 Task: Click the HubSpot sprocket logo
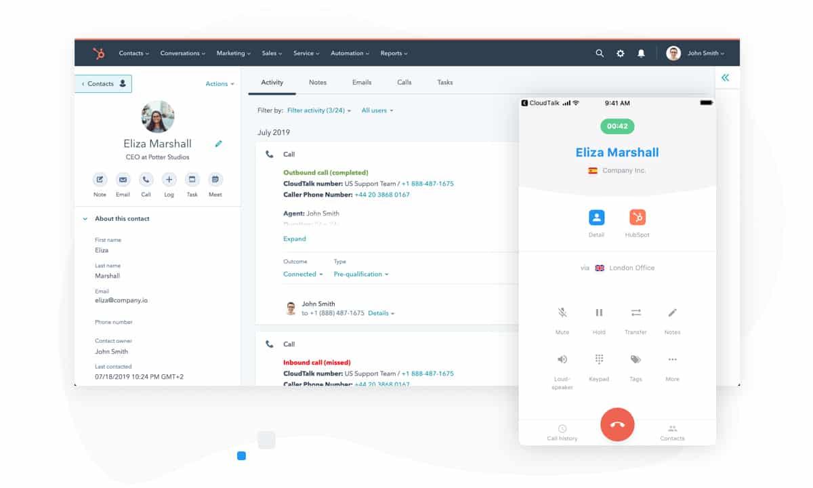pyautogui.click(x=99, y=54)
